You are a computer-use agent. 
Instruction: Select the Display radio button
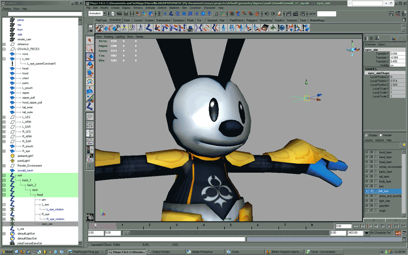point(366,135)
